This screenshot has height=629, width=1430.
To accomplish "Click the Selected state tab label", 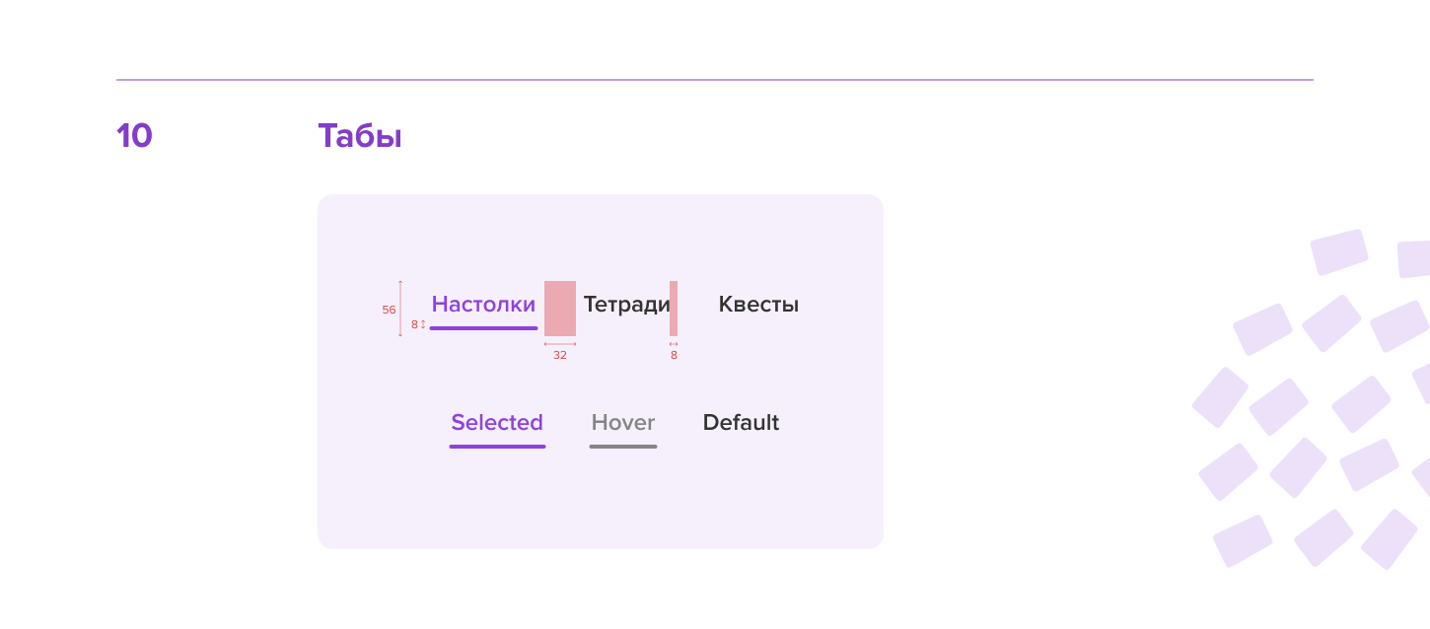I will [497, 423].
